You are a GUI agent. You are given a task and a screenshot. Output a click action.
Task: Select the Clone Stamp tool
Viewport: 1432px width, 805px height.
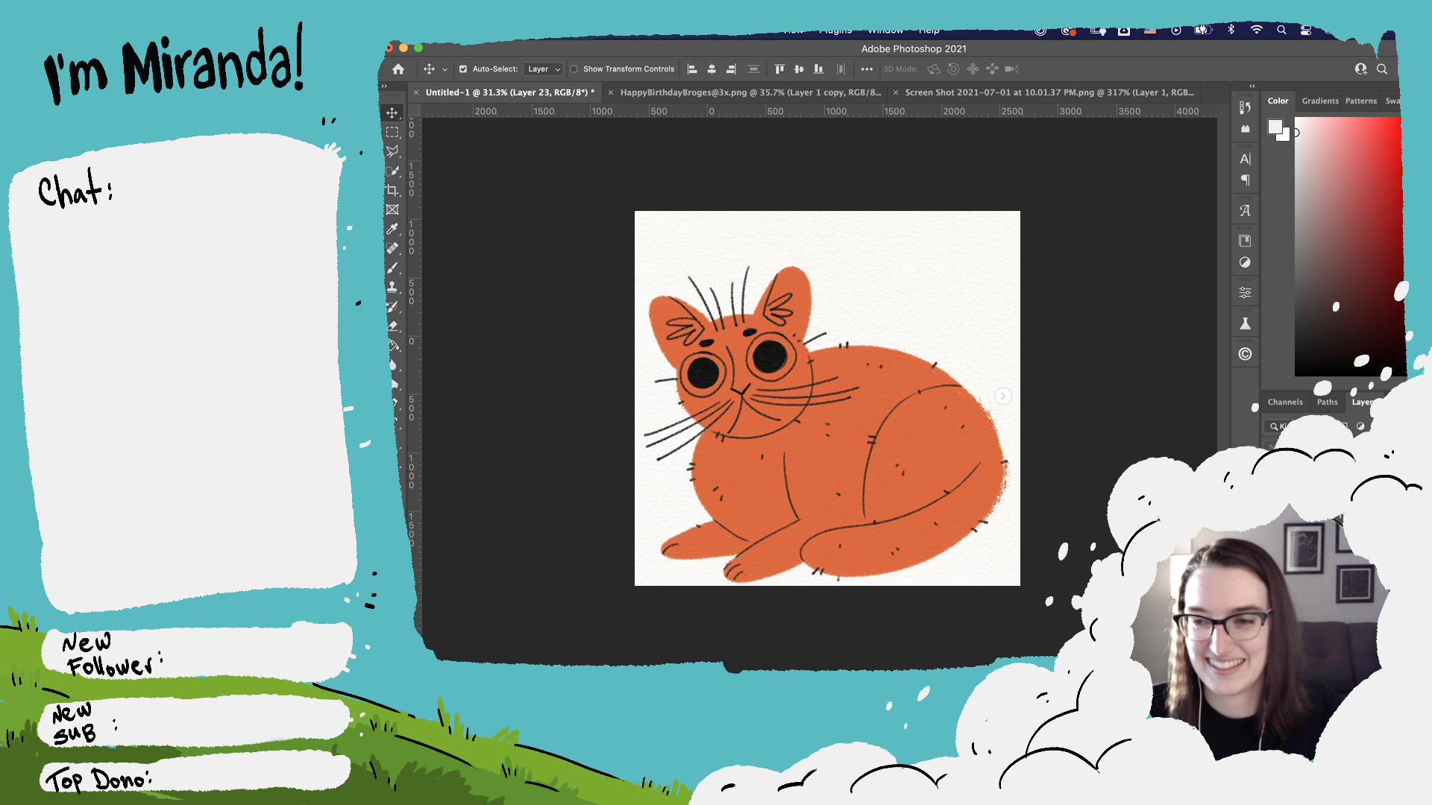(x=392, y=287)
